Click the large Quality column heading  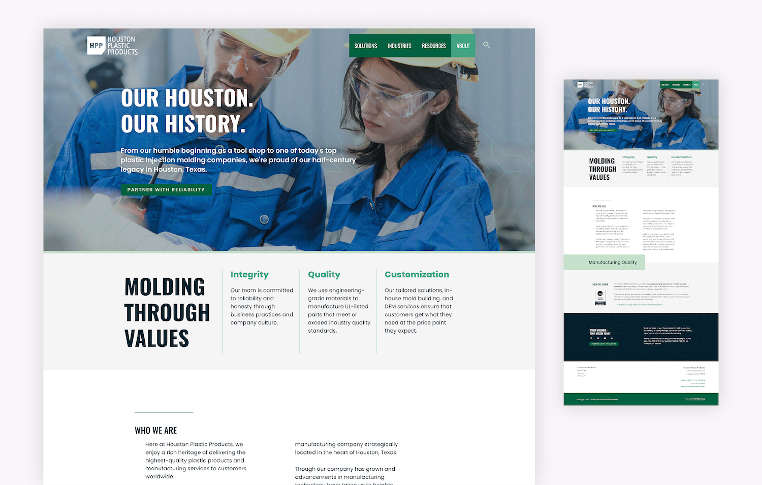[324, 274]
